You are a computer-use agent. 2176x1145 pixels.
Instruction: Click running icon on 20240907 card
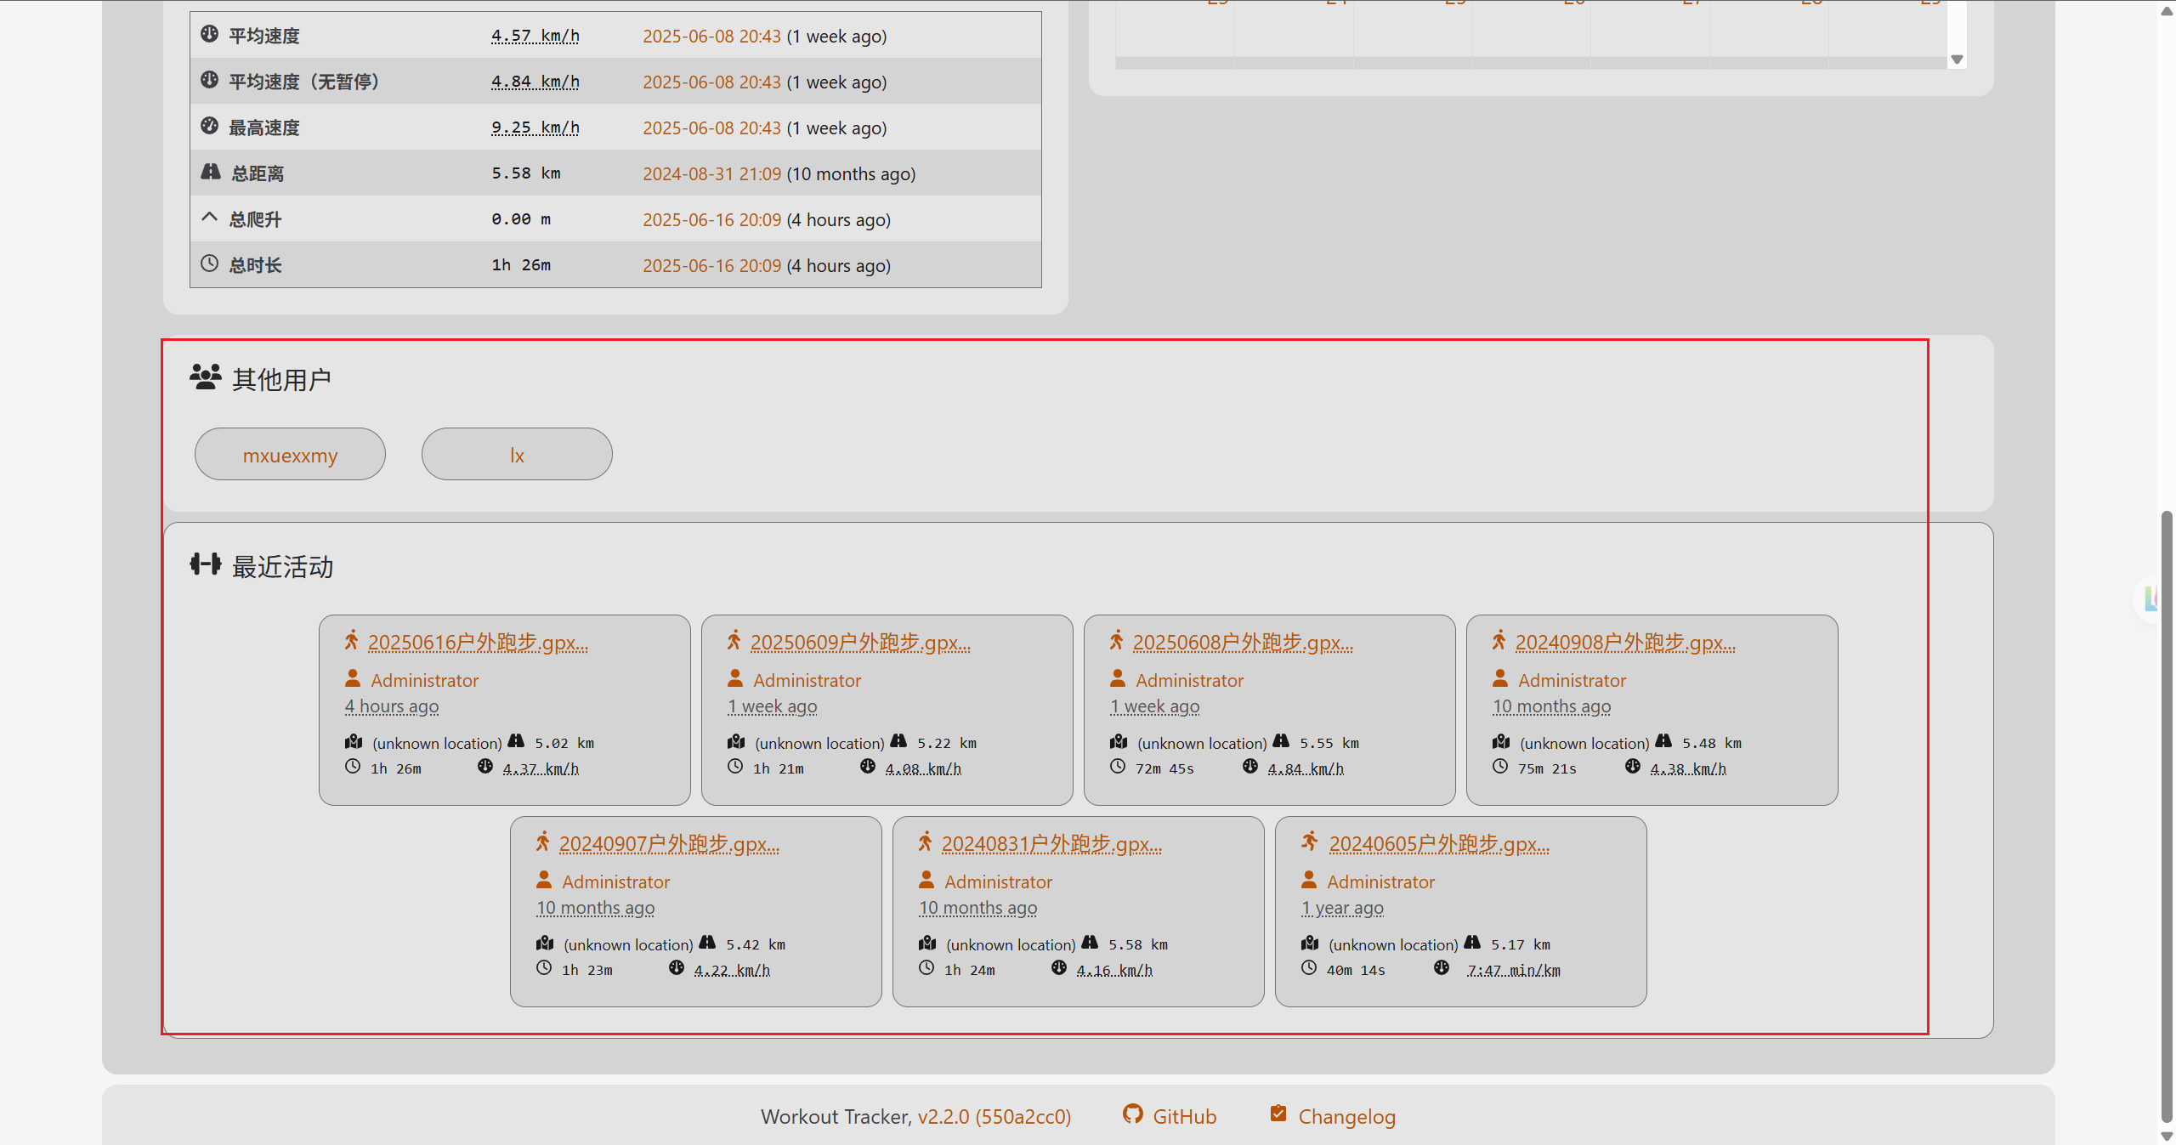coord(542,842)
